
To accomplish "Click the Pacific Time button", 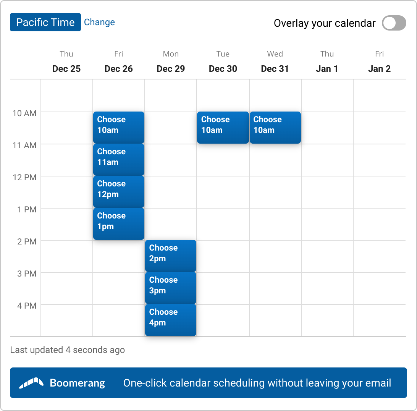I will click(x=45, y=22).
